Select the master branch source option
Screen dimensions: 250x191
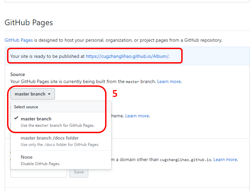click(61, 122)
